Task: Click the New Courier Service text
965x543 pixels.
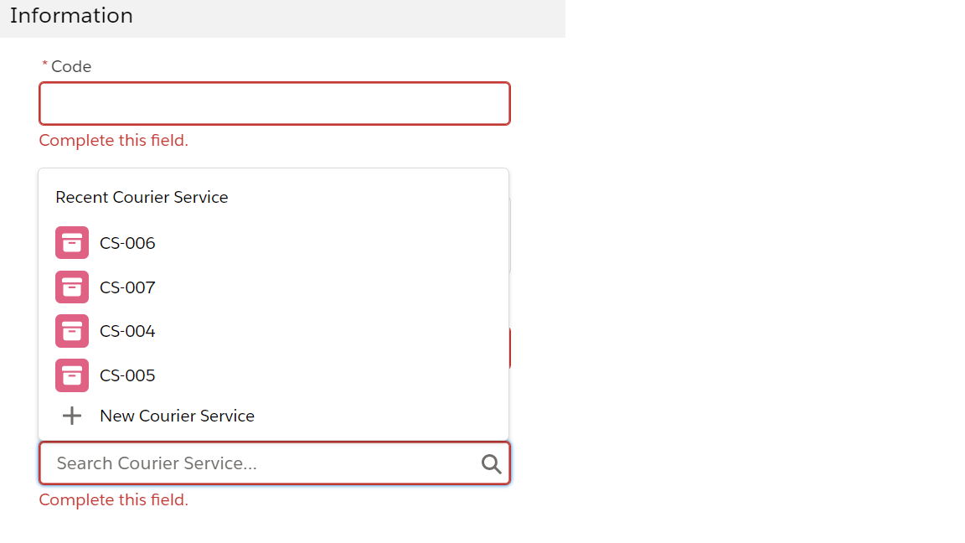Action: 177,416
